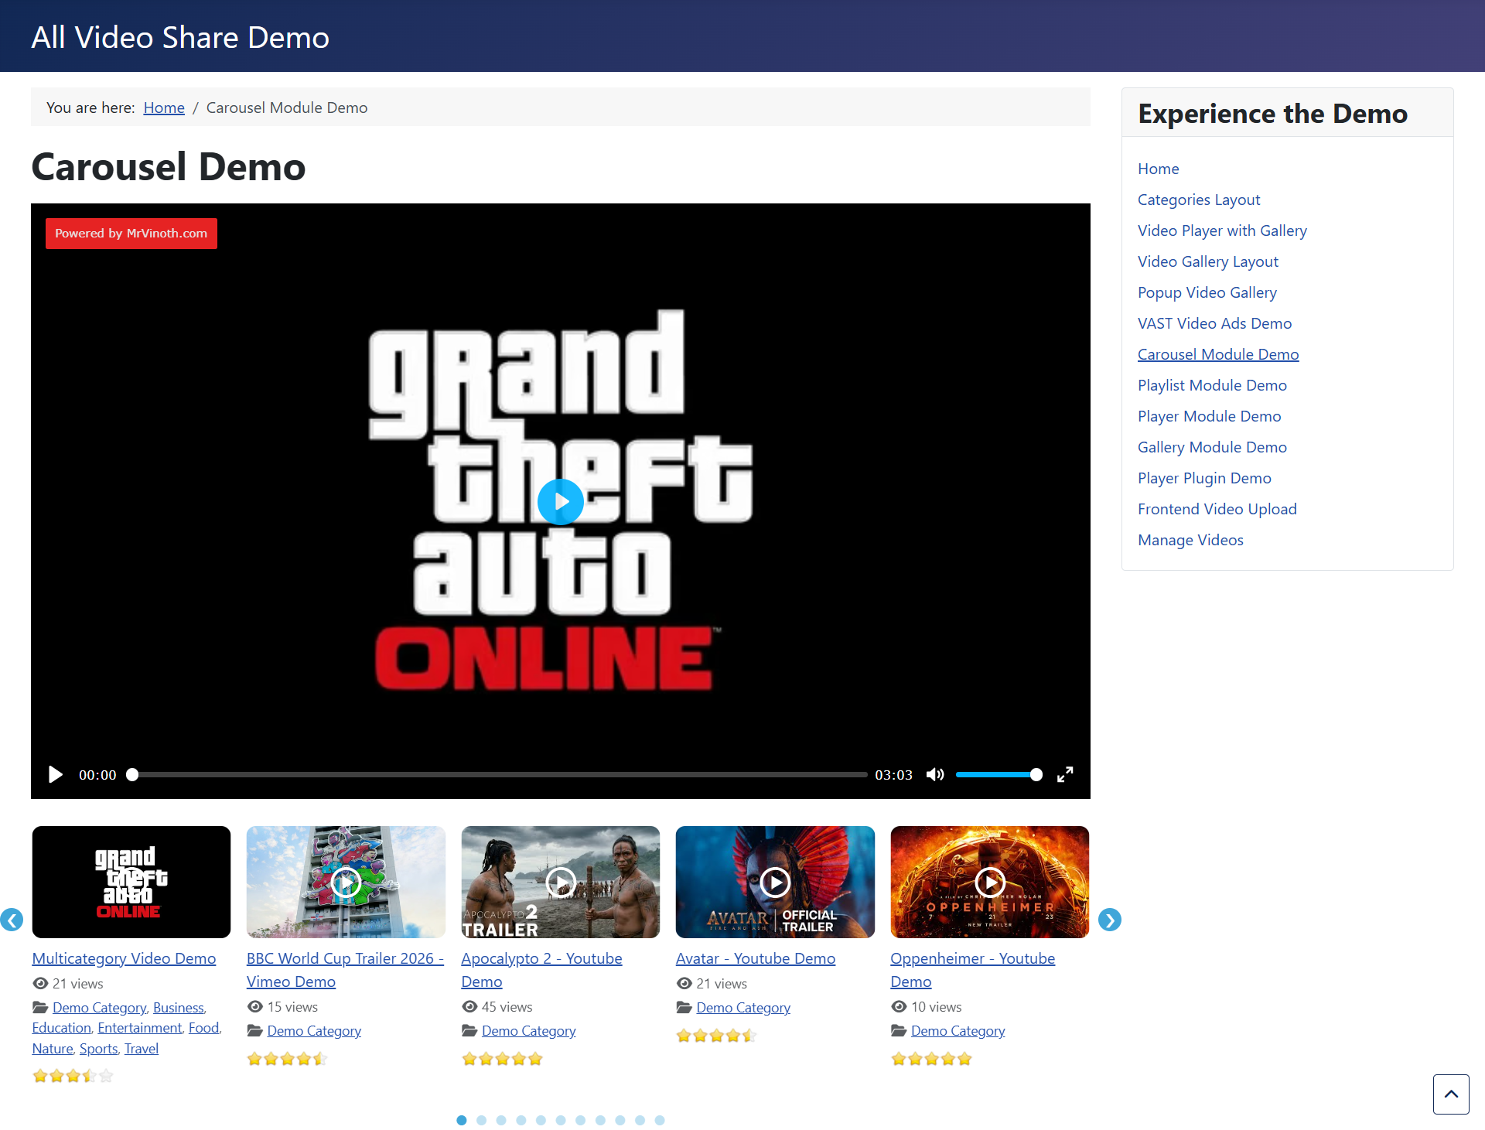The height and width of the screenshot is (1130, 1485).
Task: Click the scroll-to-top arrow button
Action: tap(1451, 1094)
